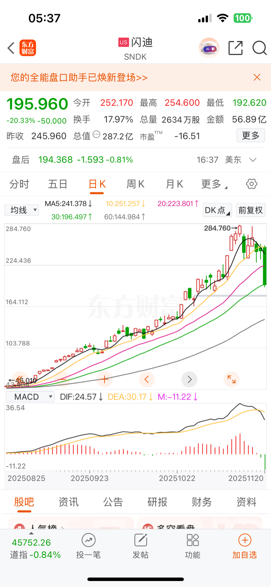271x587 pixels.
Task: Open the robot assistant avatar icon
Action: pyautogui.click(x=209, y=48)
